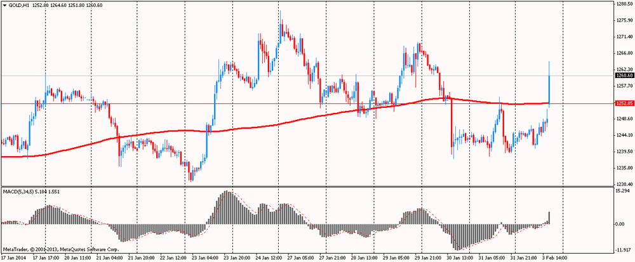Click the 1266.80 price axis label
The width and height of the screenshot is (635, 262).
[x=624, y=53]
